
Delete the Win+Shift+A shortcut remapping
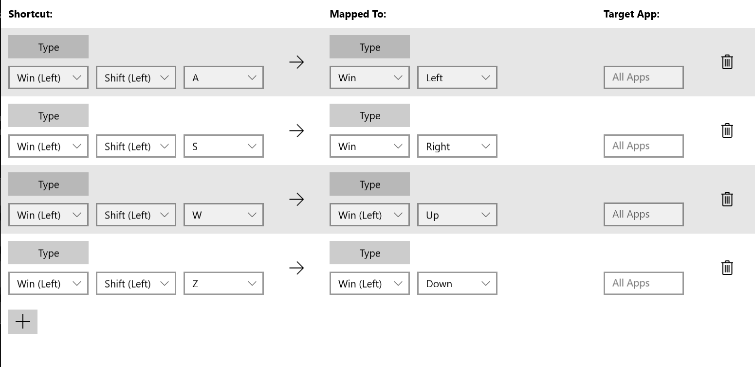pyautogui.click(x=727, y=62)
